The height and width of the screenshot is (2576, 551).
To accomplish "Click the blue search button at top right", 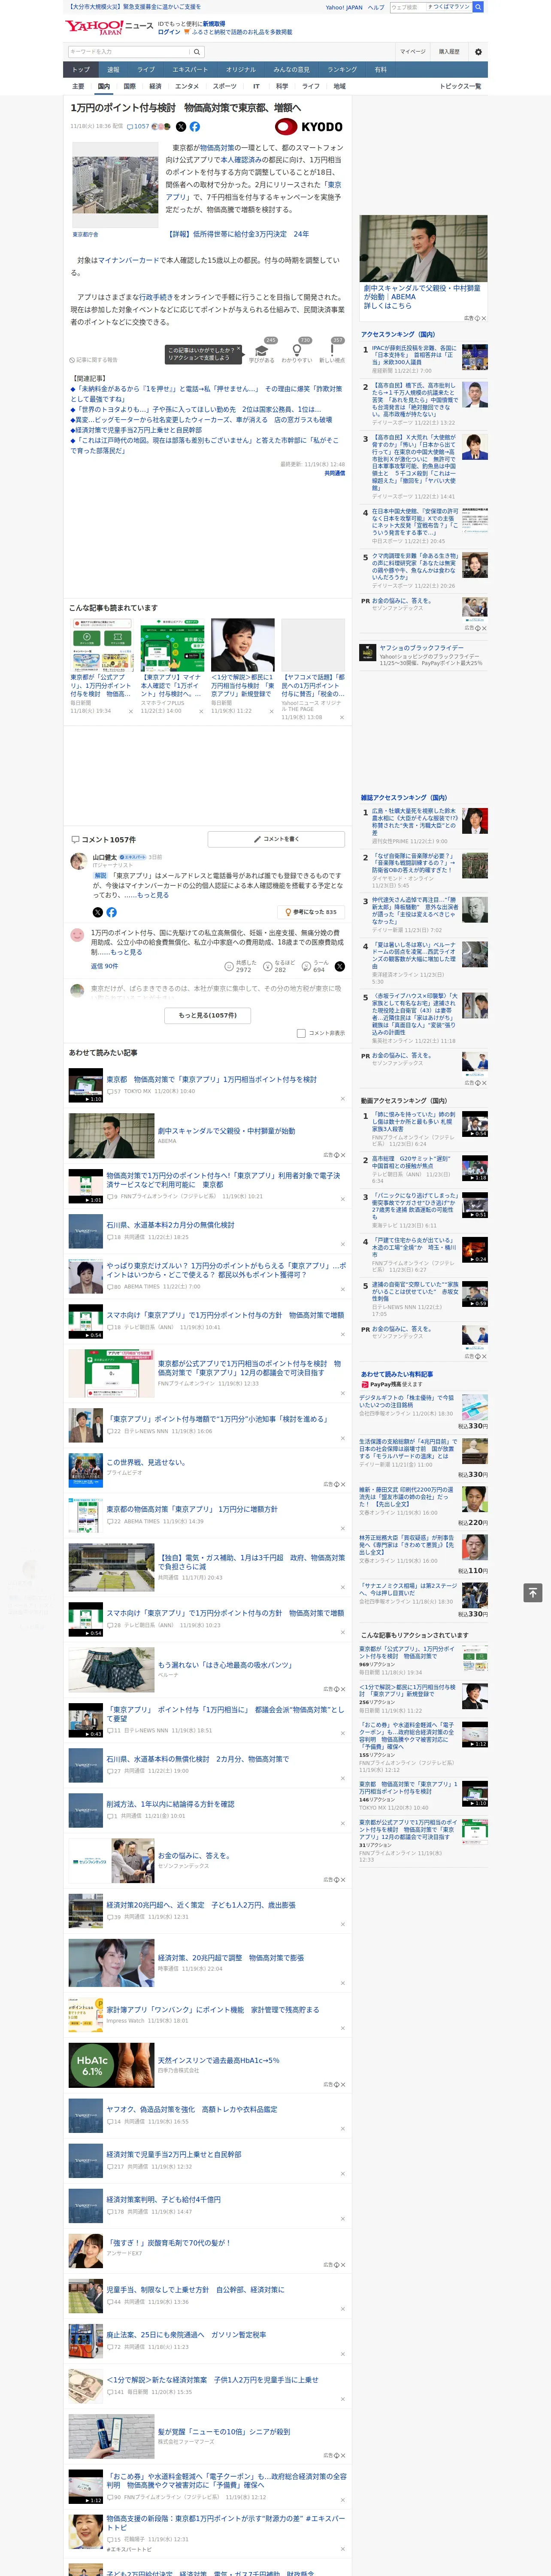I will pos(478,7).
